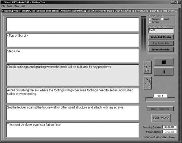Select the Record operating mode
This screenshot has width=182, height=143.
pos(150,19)
